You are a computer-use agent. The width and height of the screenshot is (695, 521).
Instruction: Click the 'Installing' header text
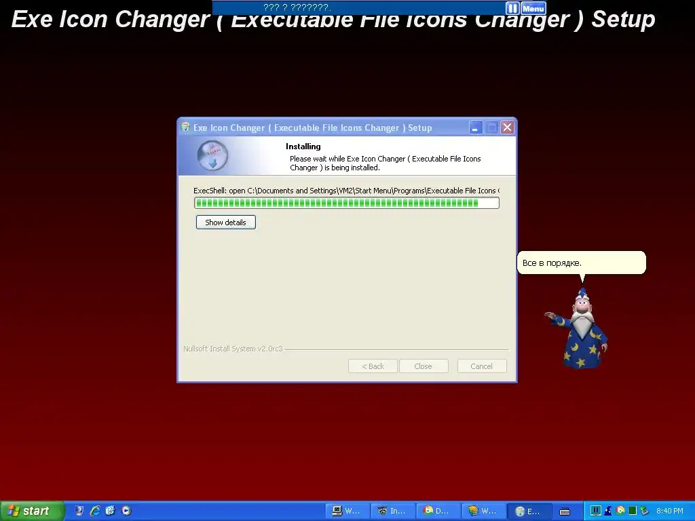[303, 147]
